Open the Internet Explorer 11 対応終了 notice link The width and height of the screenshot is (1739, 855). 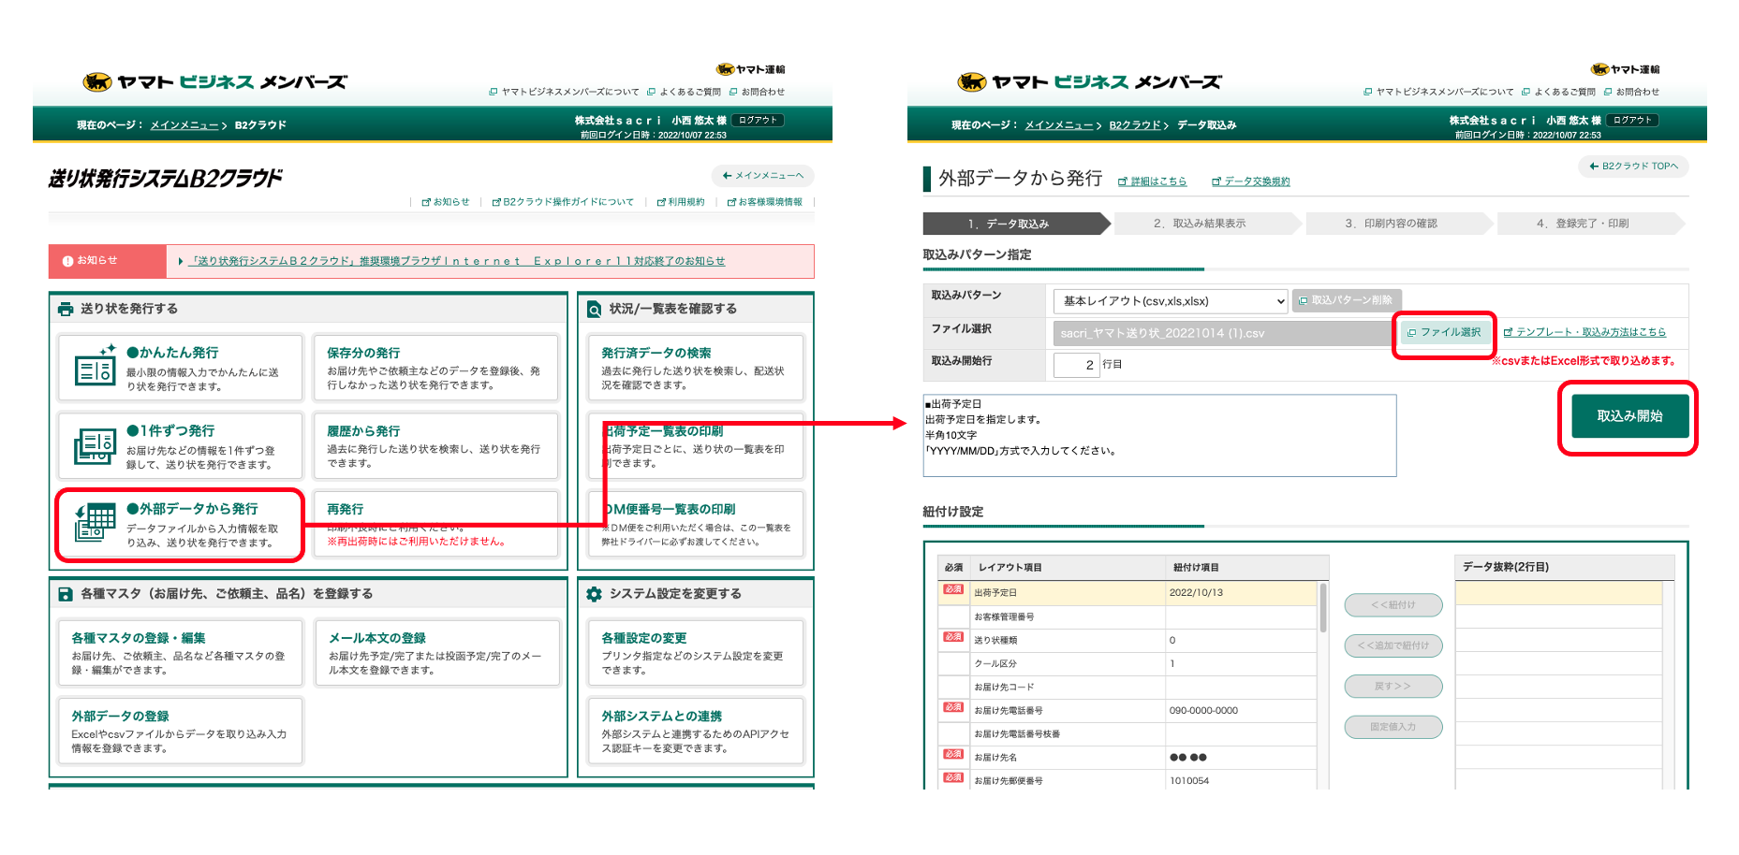click(x=457, y=261)
